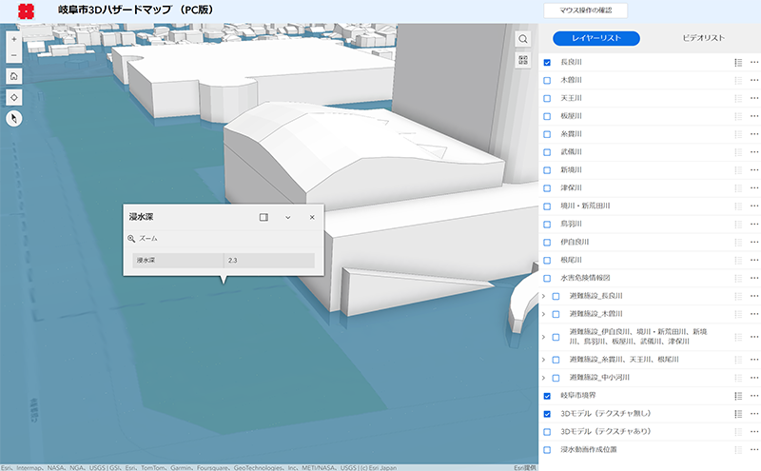Zoom out with the minus button
761x471 pixels.
tap(14, 55)
